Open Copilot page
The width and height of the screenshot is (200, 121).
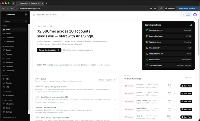point(14,50)
